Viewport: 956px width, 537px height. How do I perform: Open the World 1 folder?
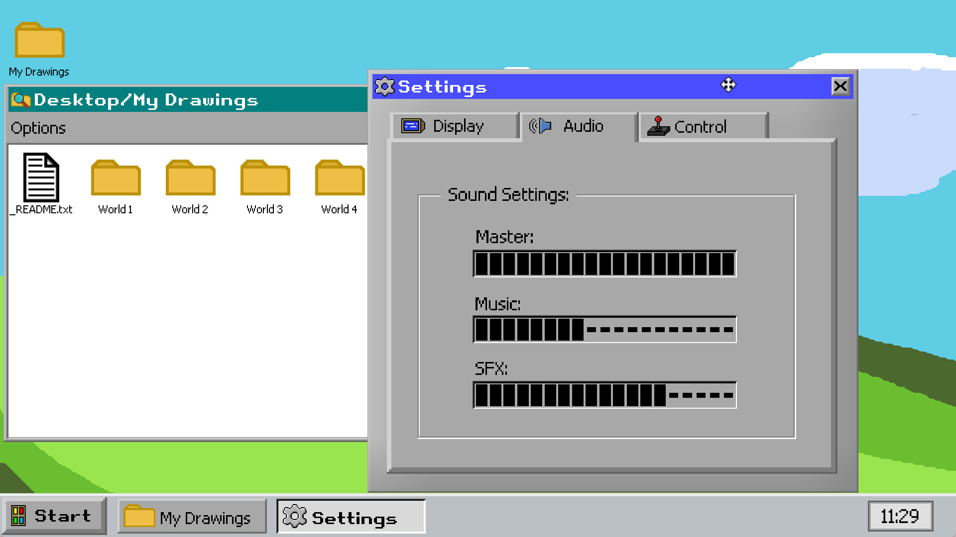tap(116, 179)
